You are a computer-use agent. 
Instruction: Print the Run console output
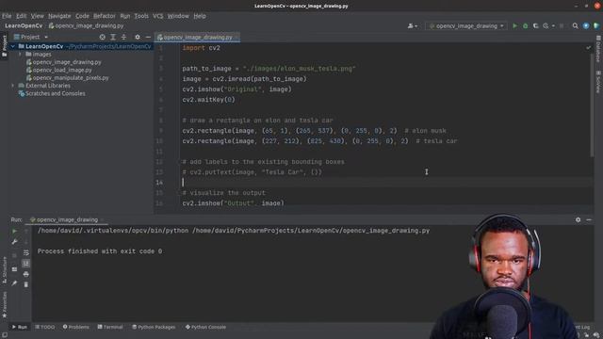(x=25, y=274)
